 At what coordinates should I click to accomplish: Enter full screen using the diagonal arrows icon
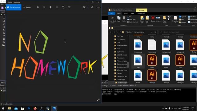coord(98,100)
